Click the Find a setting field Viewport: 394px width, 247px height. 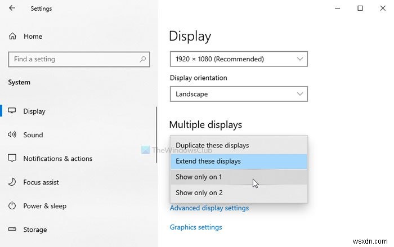(x=73, y=59)
